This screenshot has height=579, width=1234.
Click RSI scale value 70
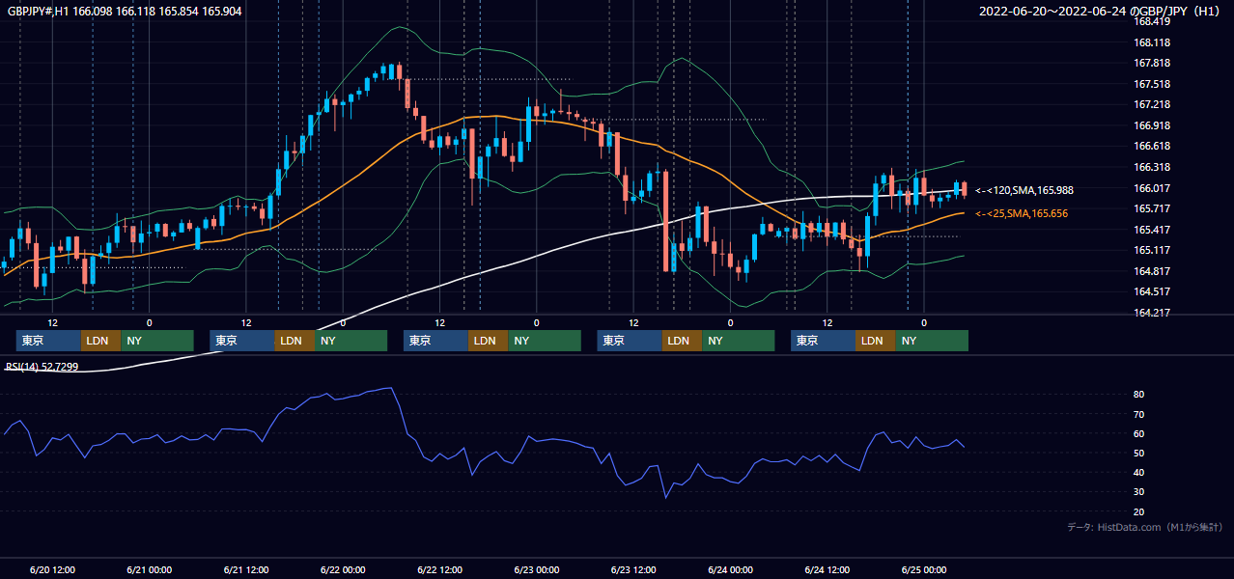click(x=1138, y=414)
